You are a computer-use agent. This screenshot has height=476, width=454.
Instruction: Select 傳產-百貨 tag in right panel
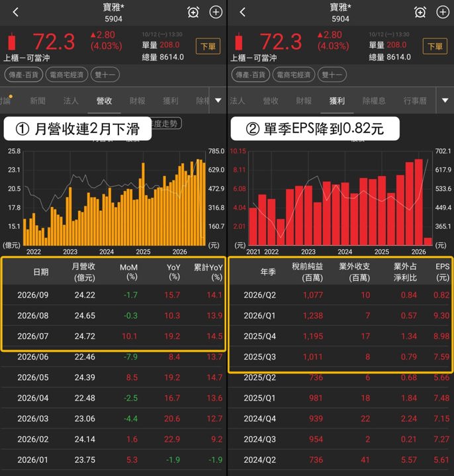pos(250,75)
